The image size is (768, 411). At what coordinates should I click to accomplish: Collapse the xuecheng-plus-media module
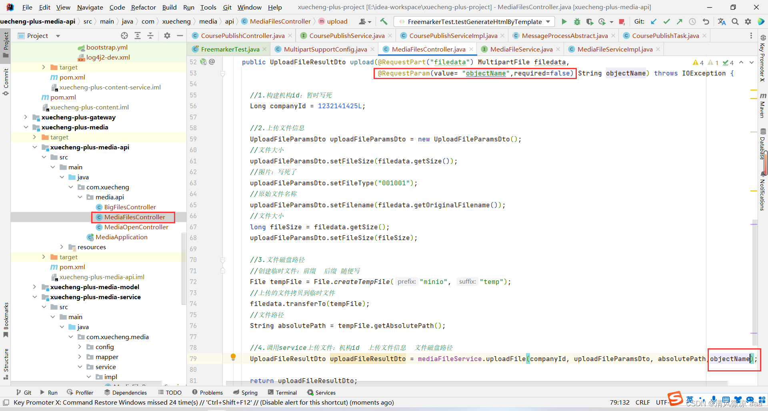[26, 127]
